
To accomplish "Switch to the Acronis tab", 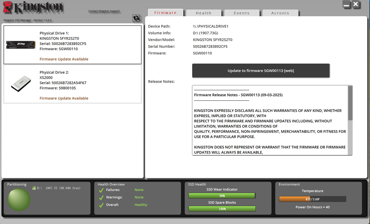I will coord(280,13).
